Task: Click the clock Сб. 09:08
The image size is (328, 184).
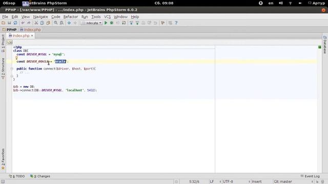Action: [164, 3]
